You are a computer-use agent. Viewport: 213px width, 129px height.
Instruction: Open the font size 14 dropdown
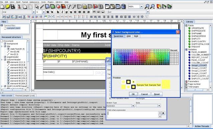click(44, 12)
